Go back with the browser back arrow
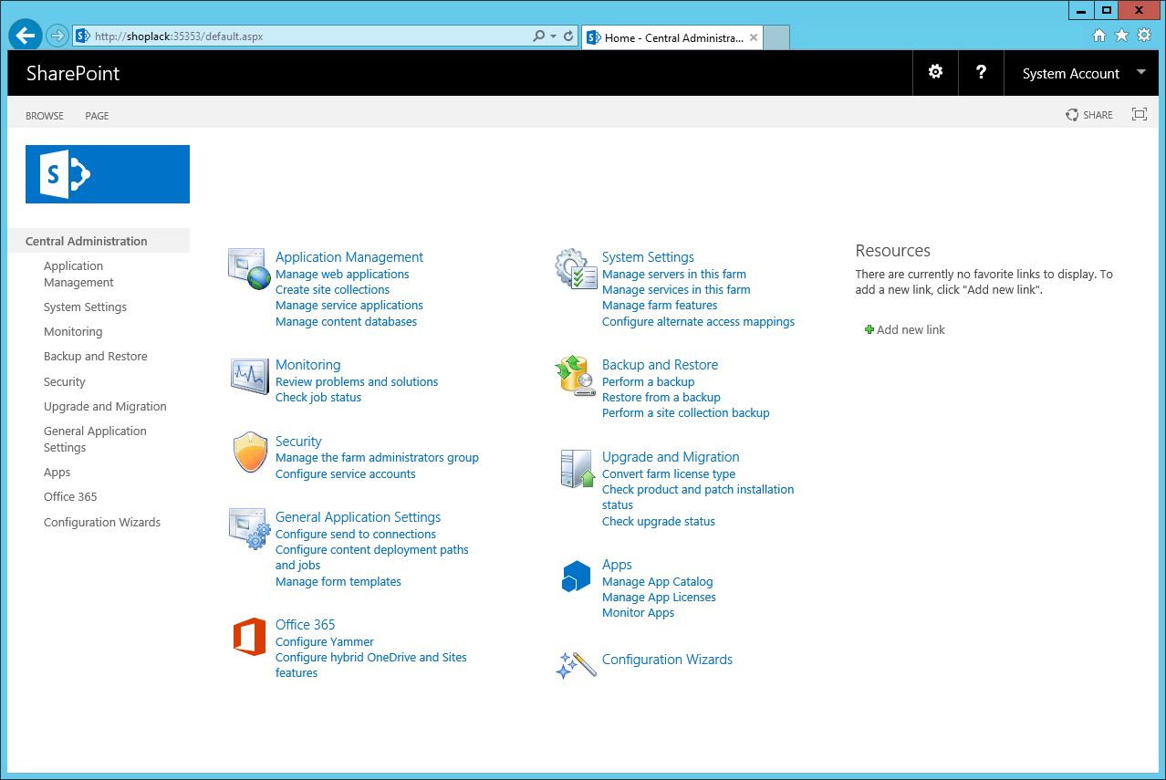The image size is (1166, 780). (x=26, y=36)
